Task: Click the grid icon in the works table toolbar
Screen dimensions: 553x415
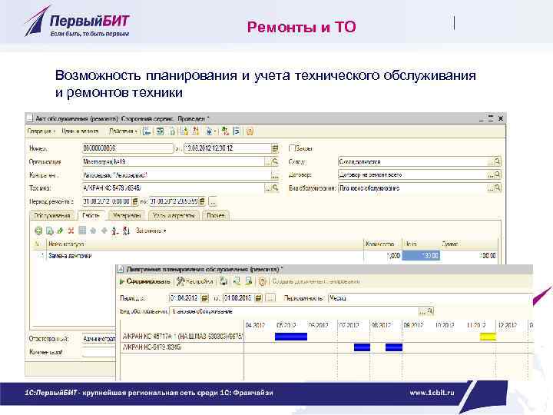Action: point(82,231)
